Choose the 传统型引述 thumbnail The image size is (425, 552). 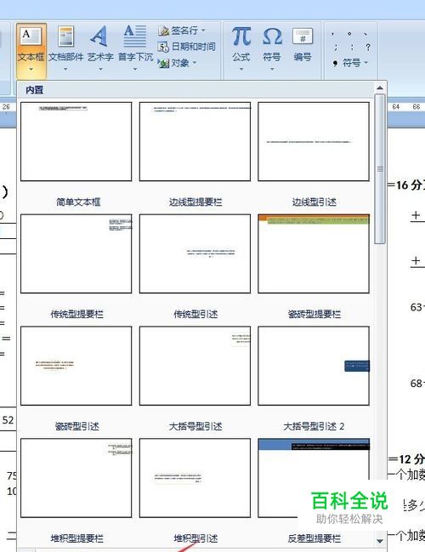click(195, 253)
